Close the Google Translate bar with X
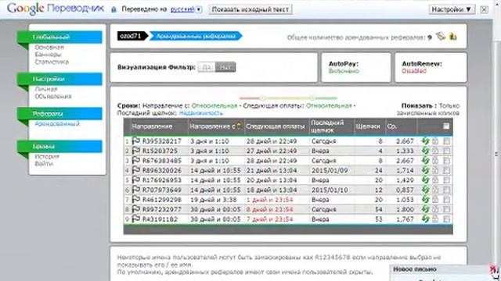501x281 pixels. click(484, 9)
